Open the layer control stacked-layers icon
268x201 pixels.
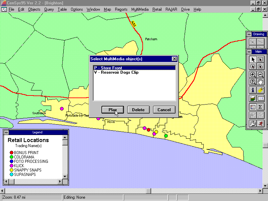pyautogui.click(x=253, y=98)
